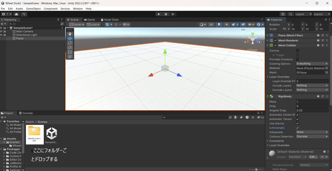332x171 pixels.
Task: Click object picker next to Mesh field
Action: 326,73
